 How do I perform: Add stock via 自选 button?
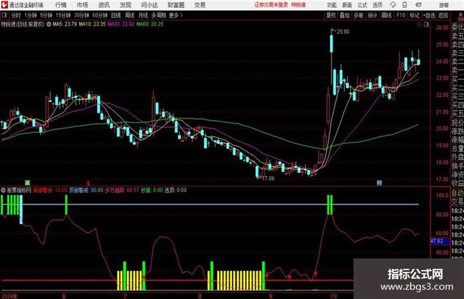click(x=429, y=15)
